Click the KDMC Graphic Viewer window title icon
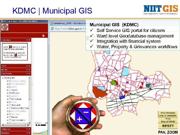180x135 pixels. coord(1,21)
